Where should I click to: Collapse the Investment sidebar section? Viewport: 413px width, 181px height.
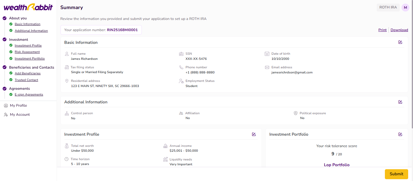click(x=18, y=40)
